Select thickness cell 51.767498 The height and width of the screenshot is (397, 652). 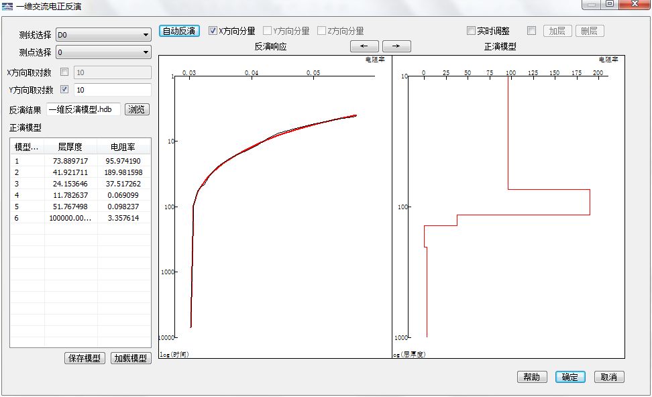(x=70, y=207)
